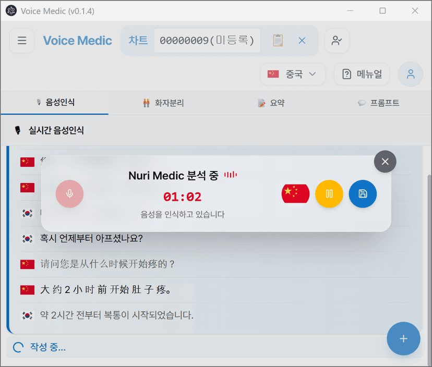Viewport: 432px width, 367px height.
Task: Switch to the 화자분리 tab
Action: pyautogui.click(x=165, y=103)
